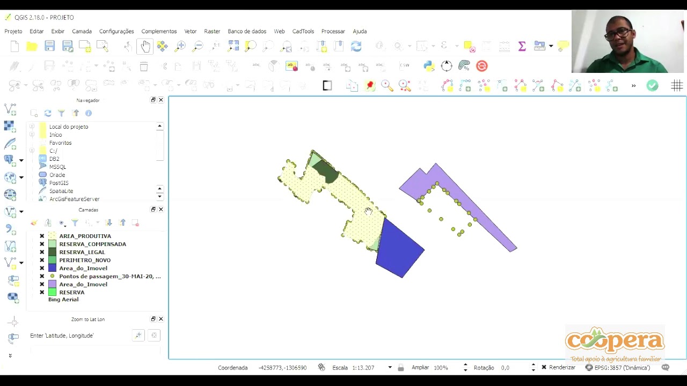The height and width of the screenshot is (386, 687).
Task: Click the orange circular HTML plugin icon
Action: click(482, 66)
